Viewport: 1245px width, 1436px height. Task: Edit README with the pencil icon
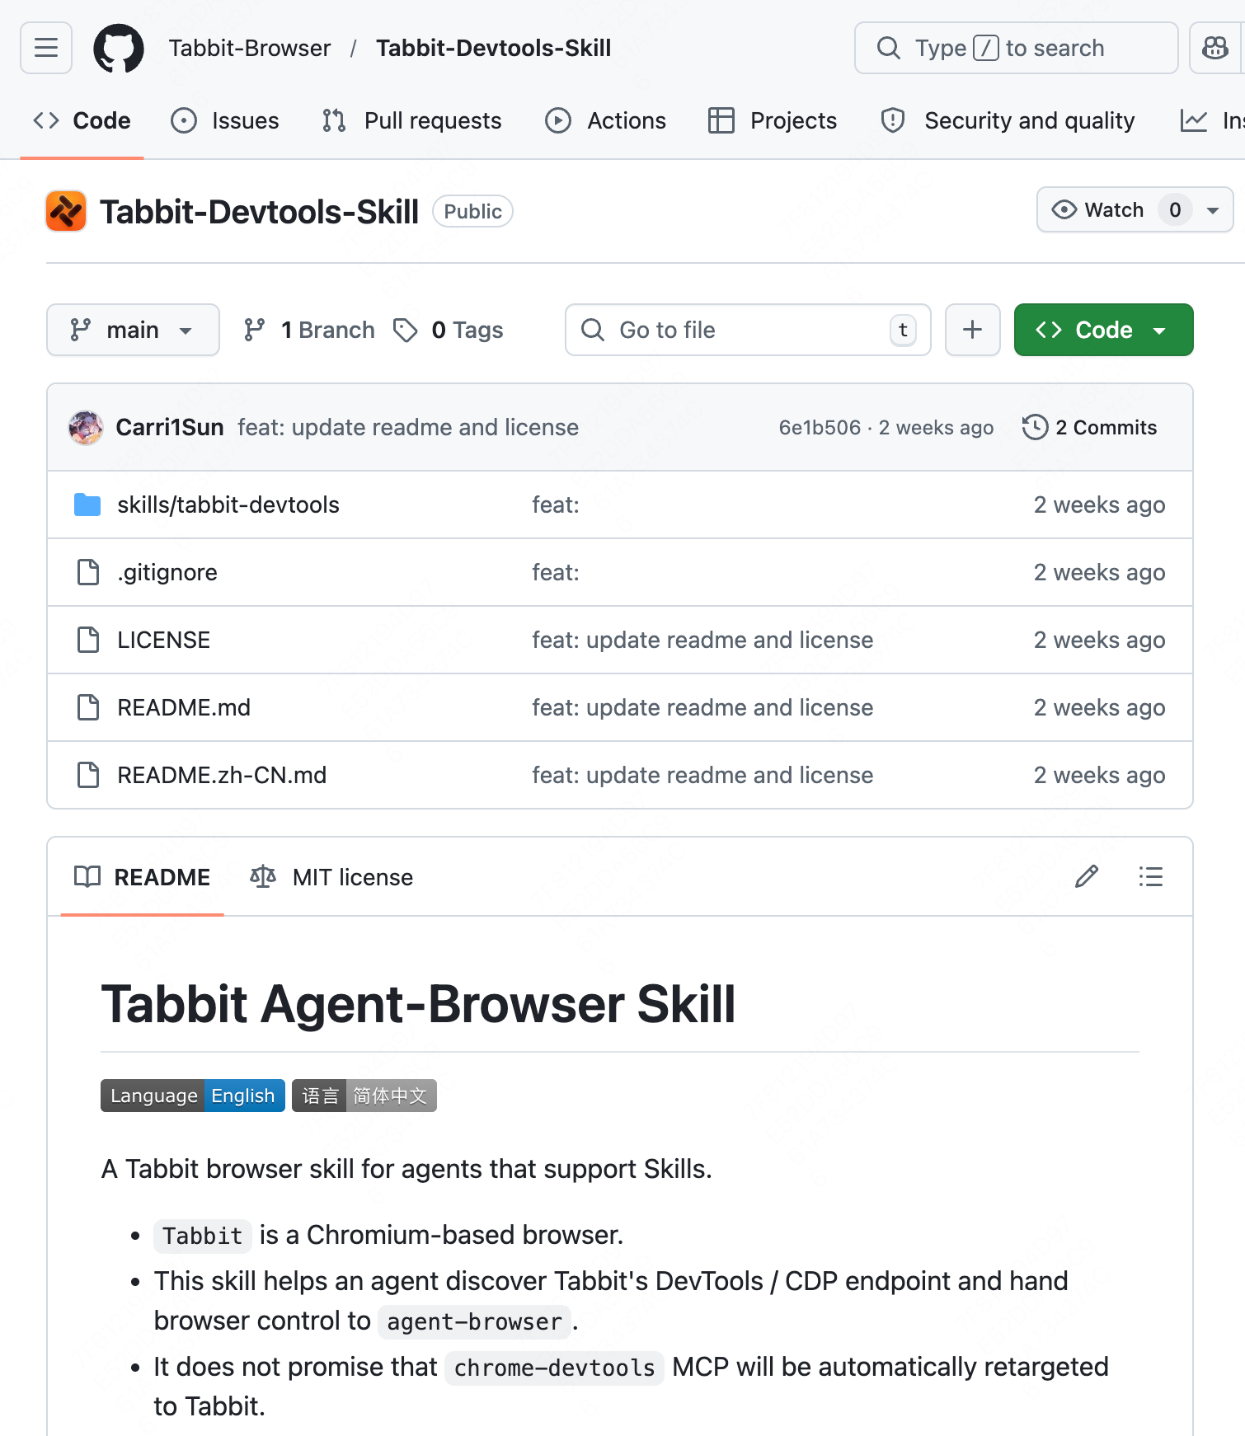pos(1087,876)
